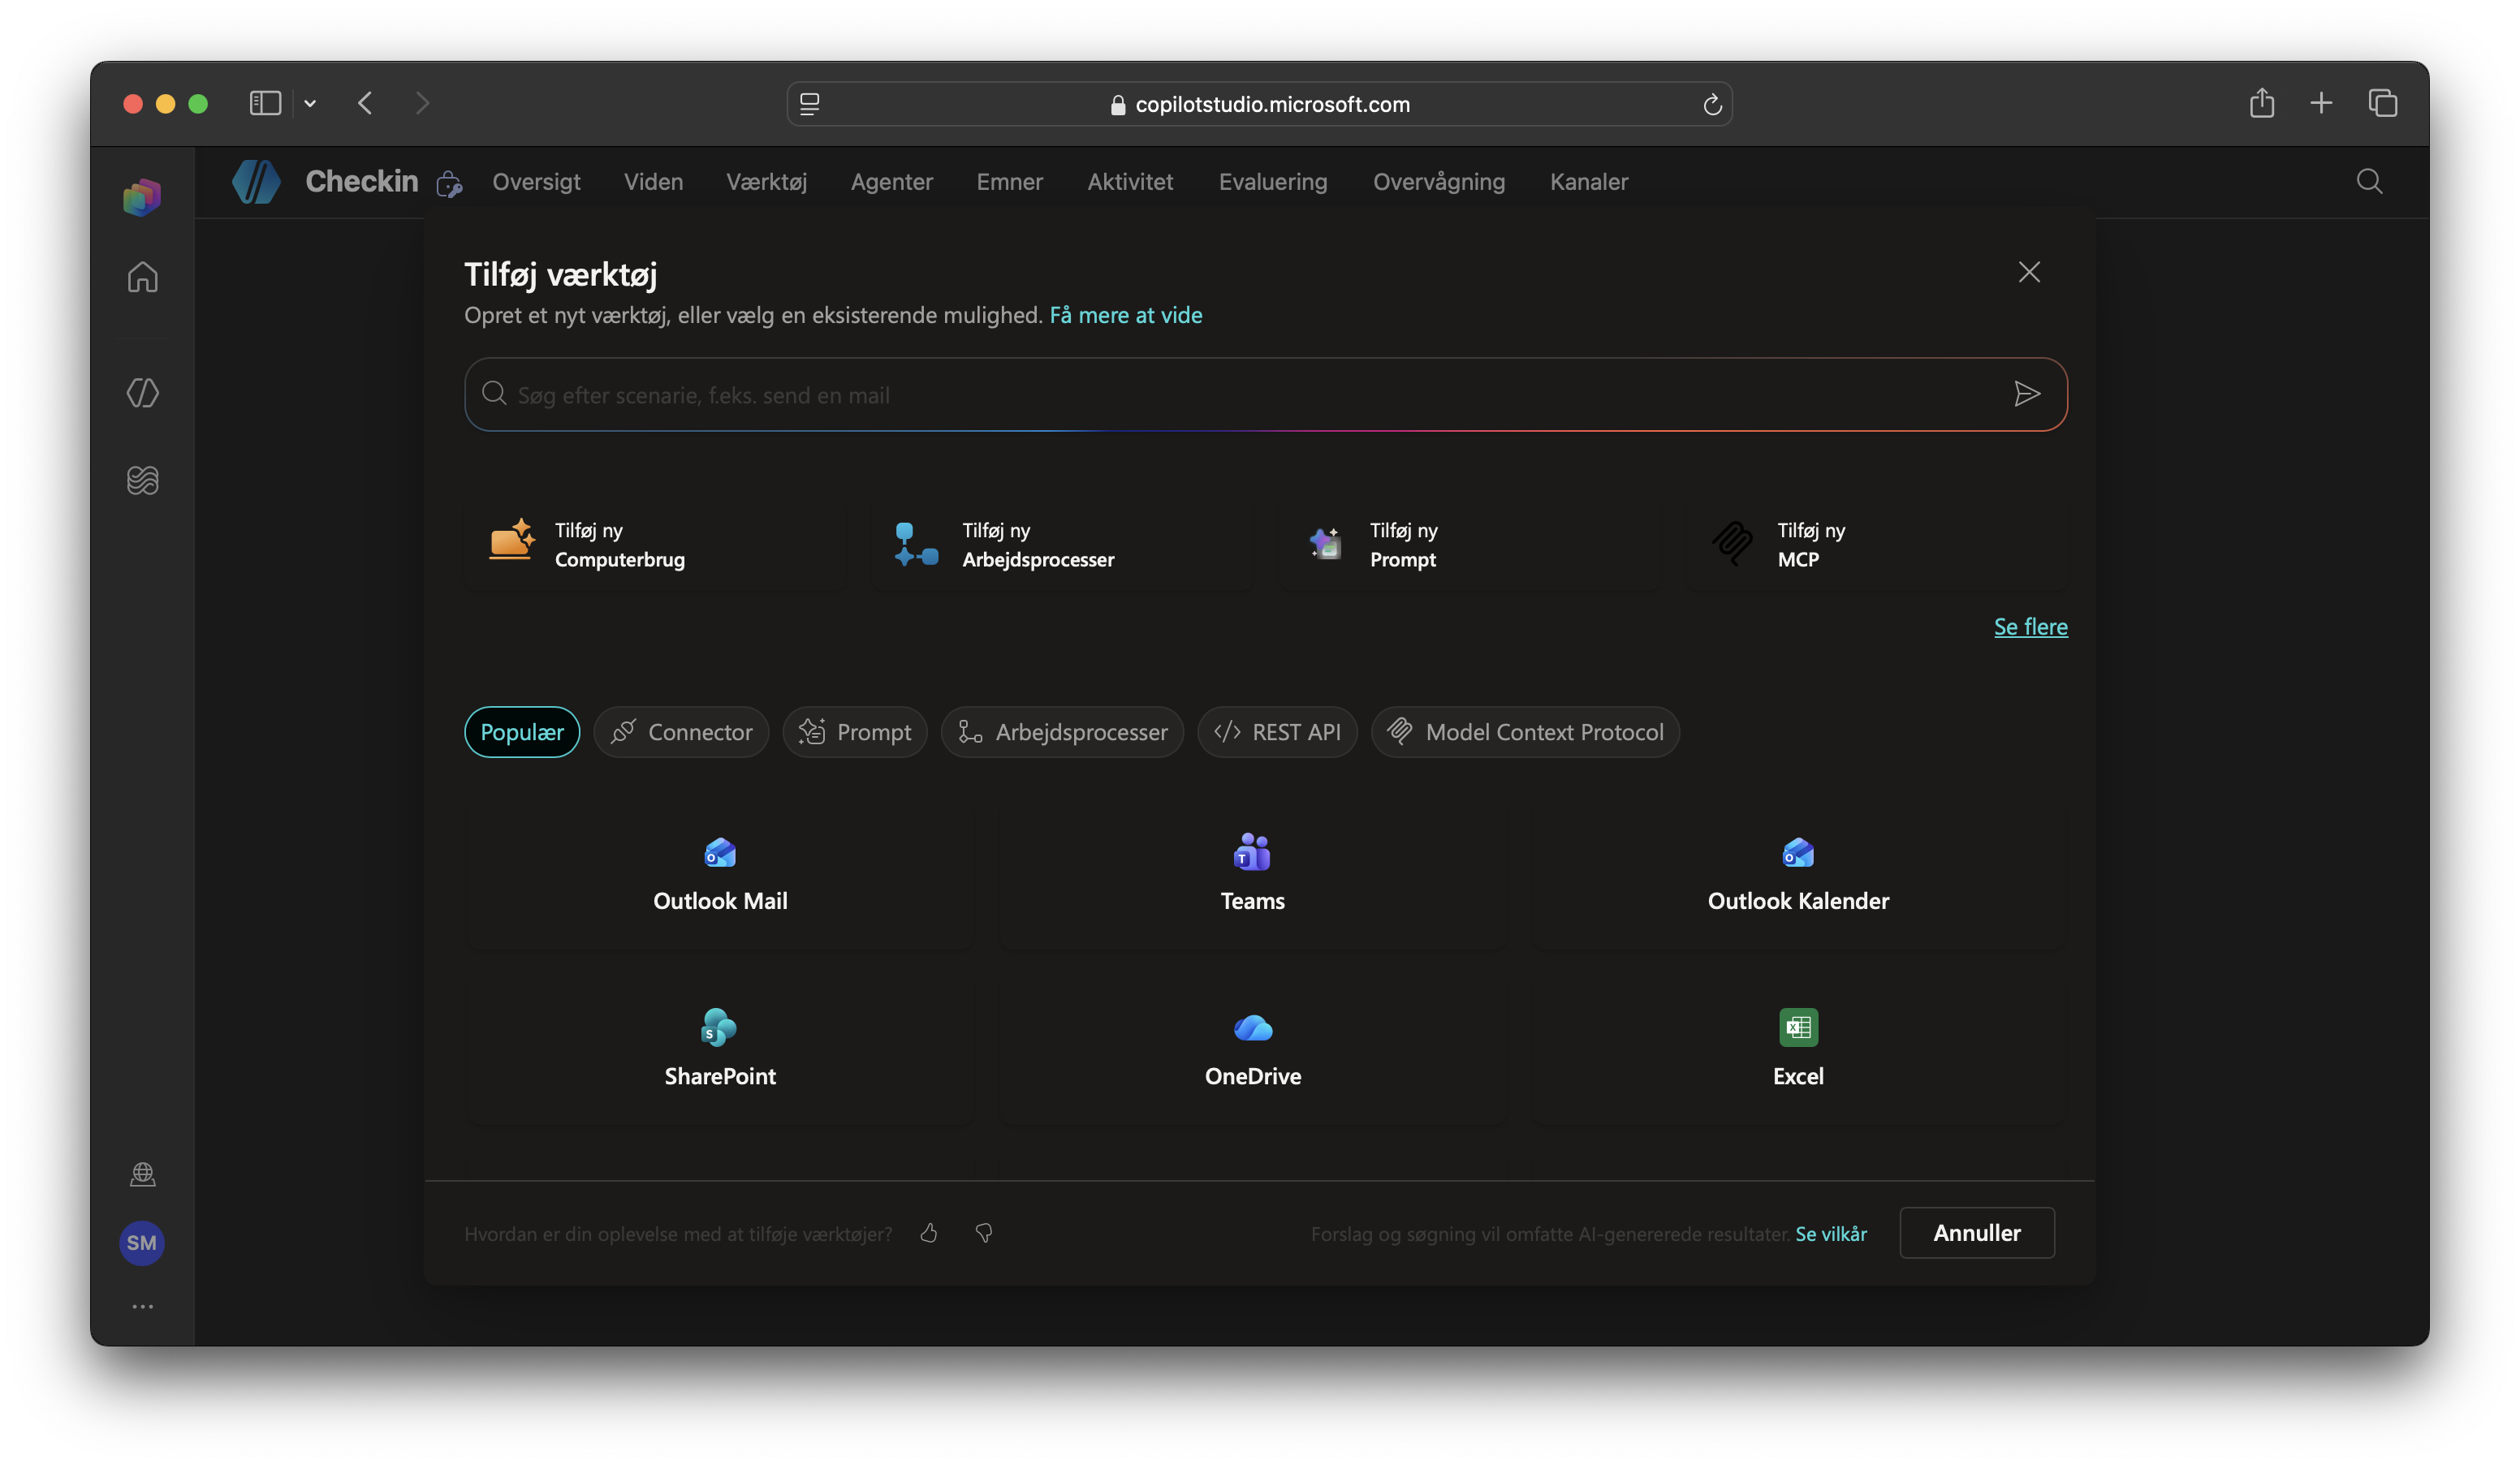This screenshot has height=1469, width=2520.
Task: Select the Prompt filter chip
Action: (x=855, y=732)
